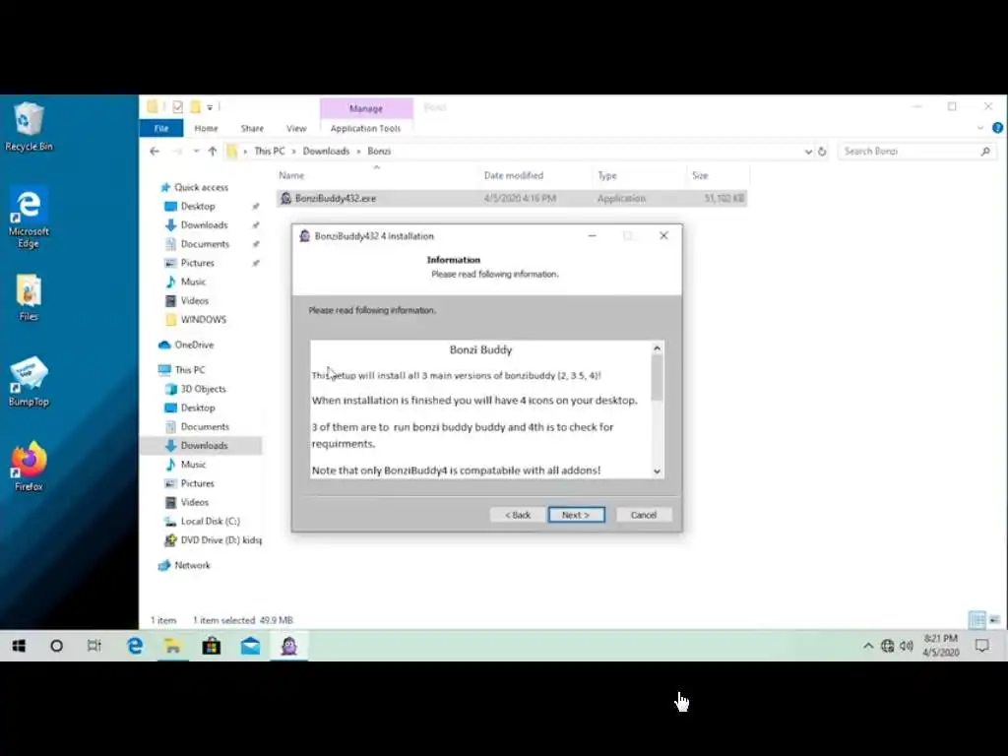The width and height of the screenshot is (1008, 756).
Task: Open Desktop under Quick access
Action: click(x=197, y=207)
